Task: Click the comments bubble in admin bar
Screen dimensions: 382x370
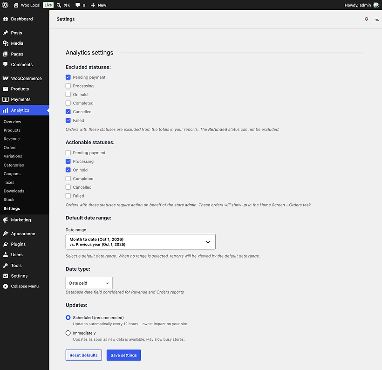Action: (77, 5)
